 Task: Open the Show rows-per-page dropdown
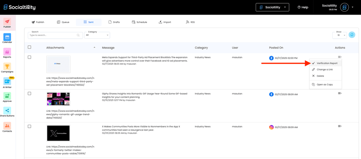339,35
